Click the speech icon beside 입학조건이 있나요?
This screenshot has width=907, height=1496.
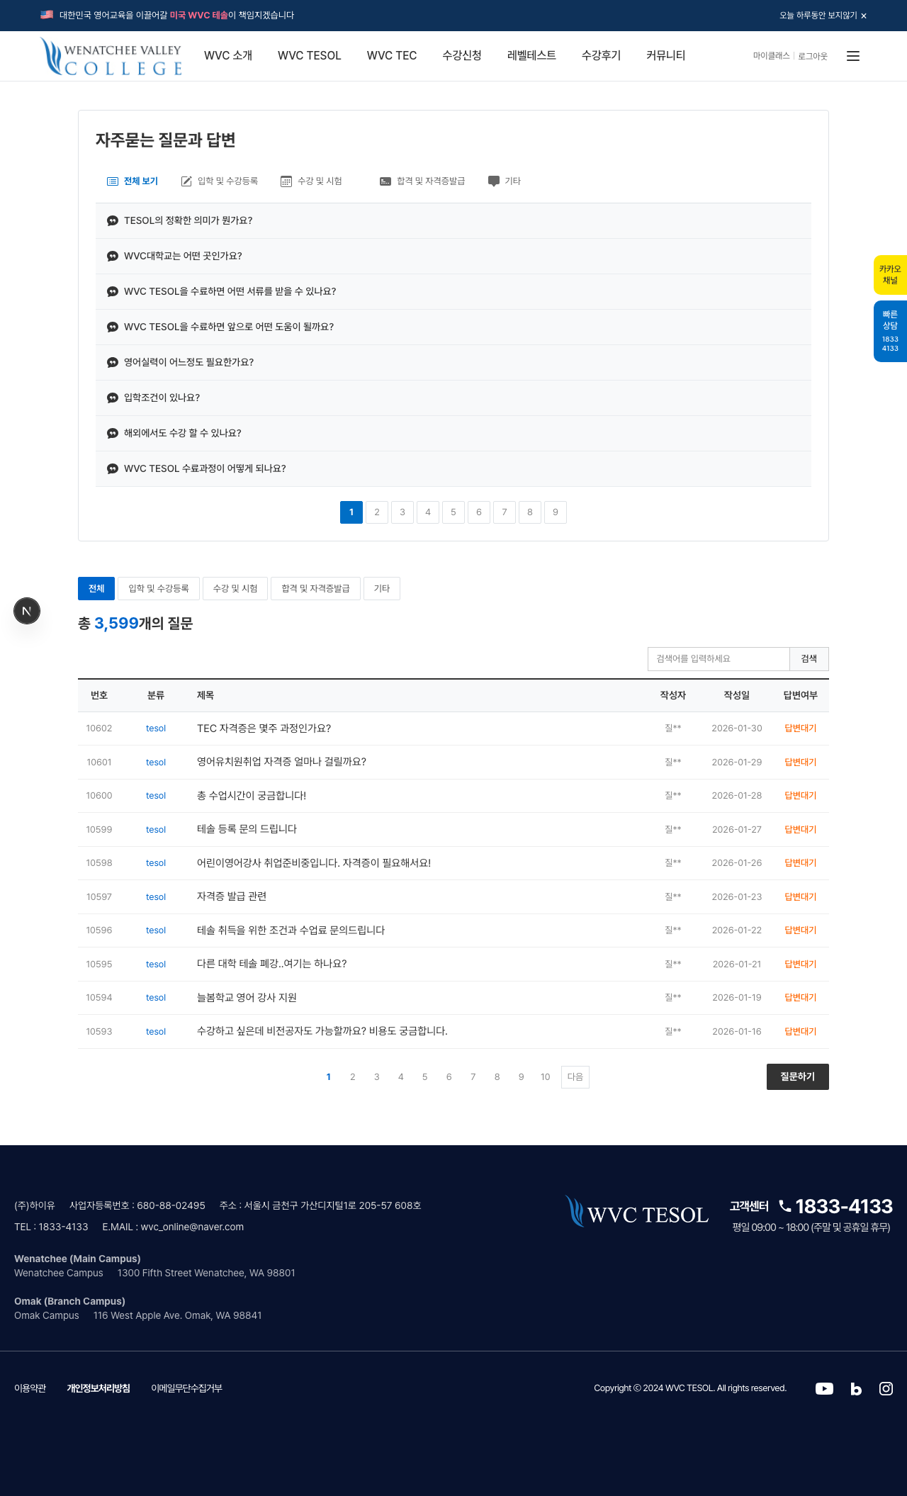coord(112,398)
